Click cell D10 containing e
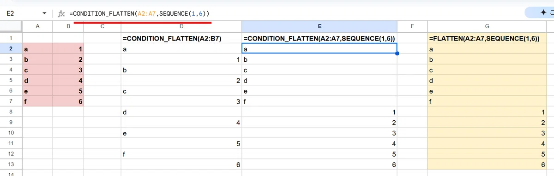Image resolution: width=554 pixels, height=176 pixels. coord(181,133)
